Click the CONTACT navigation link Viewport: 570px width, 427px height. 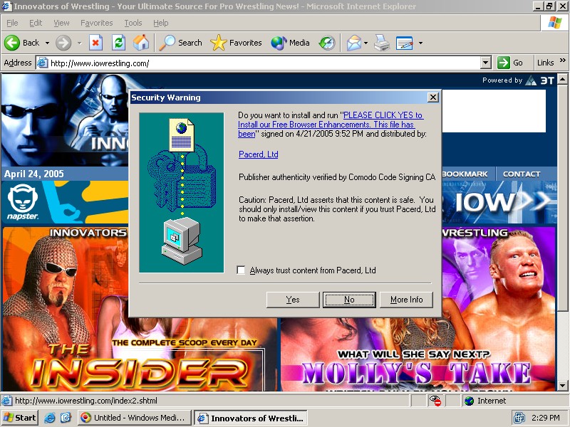click(522, 174)
